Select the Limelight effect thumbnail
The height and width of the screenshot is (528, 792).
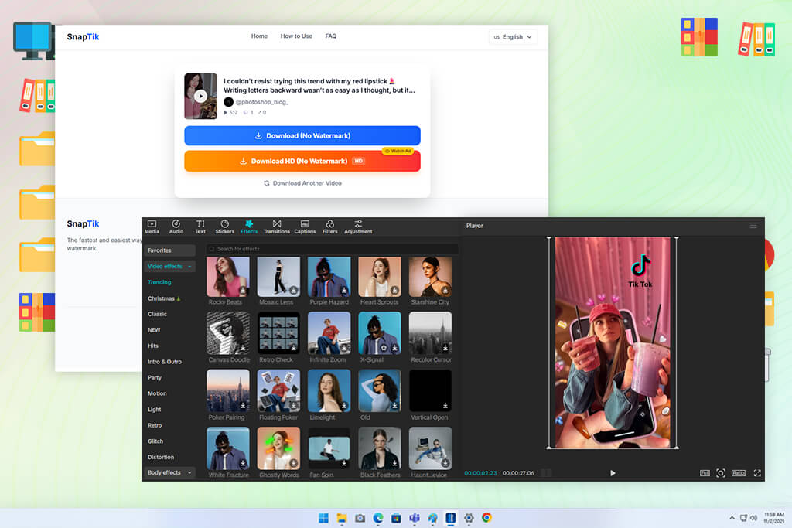point(329,390)
